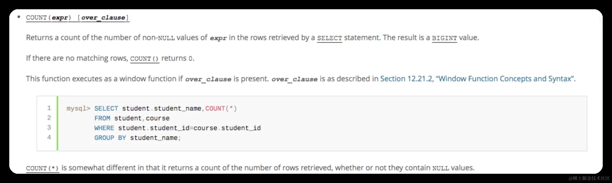Click the underlined SELECT keyword link

[329, 38]
